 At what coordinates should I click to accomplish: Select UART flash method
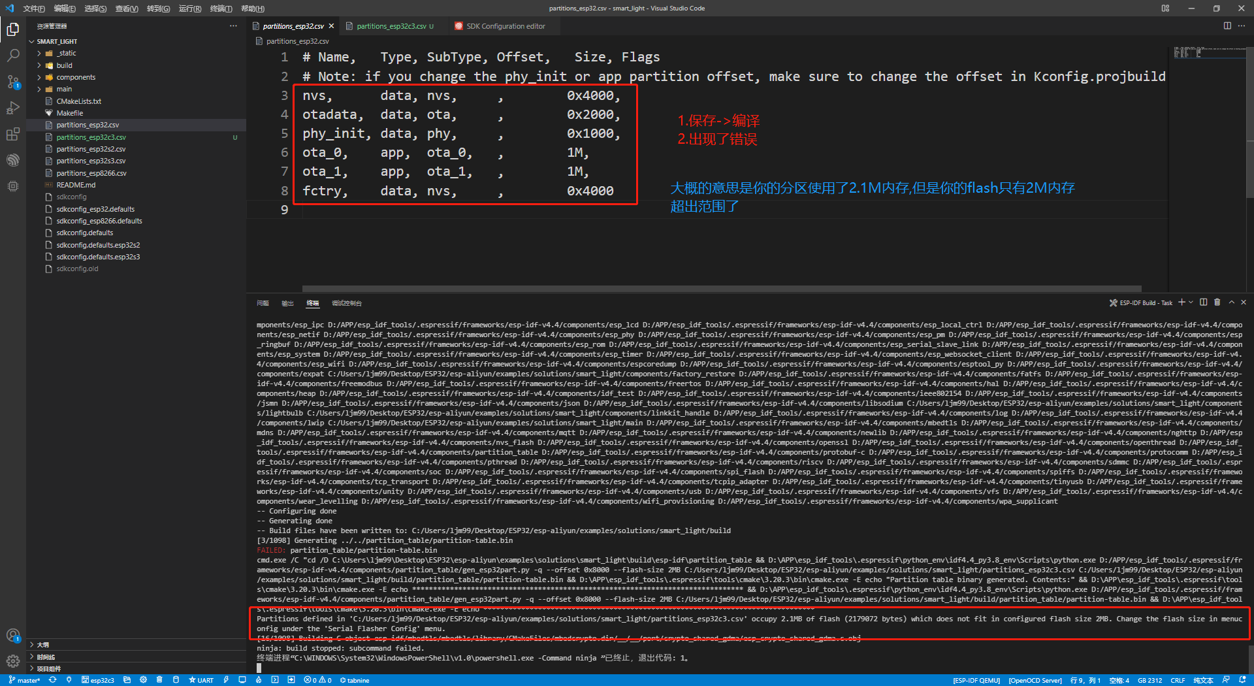(201, 680)
